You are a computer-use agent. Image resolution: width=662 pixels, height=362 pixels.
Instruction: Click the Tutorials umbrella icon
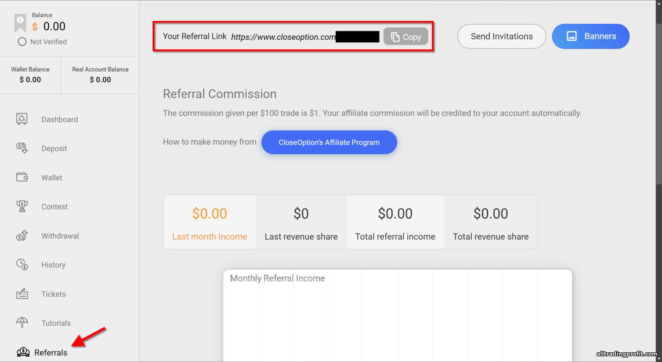point(22,323)
